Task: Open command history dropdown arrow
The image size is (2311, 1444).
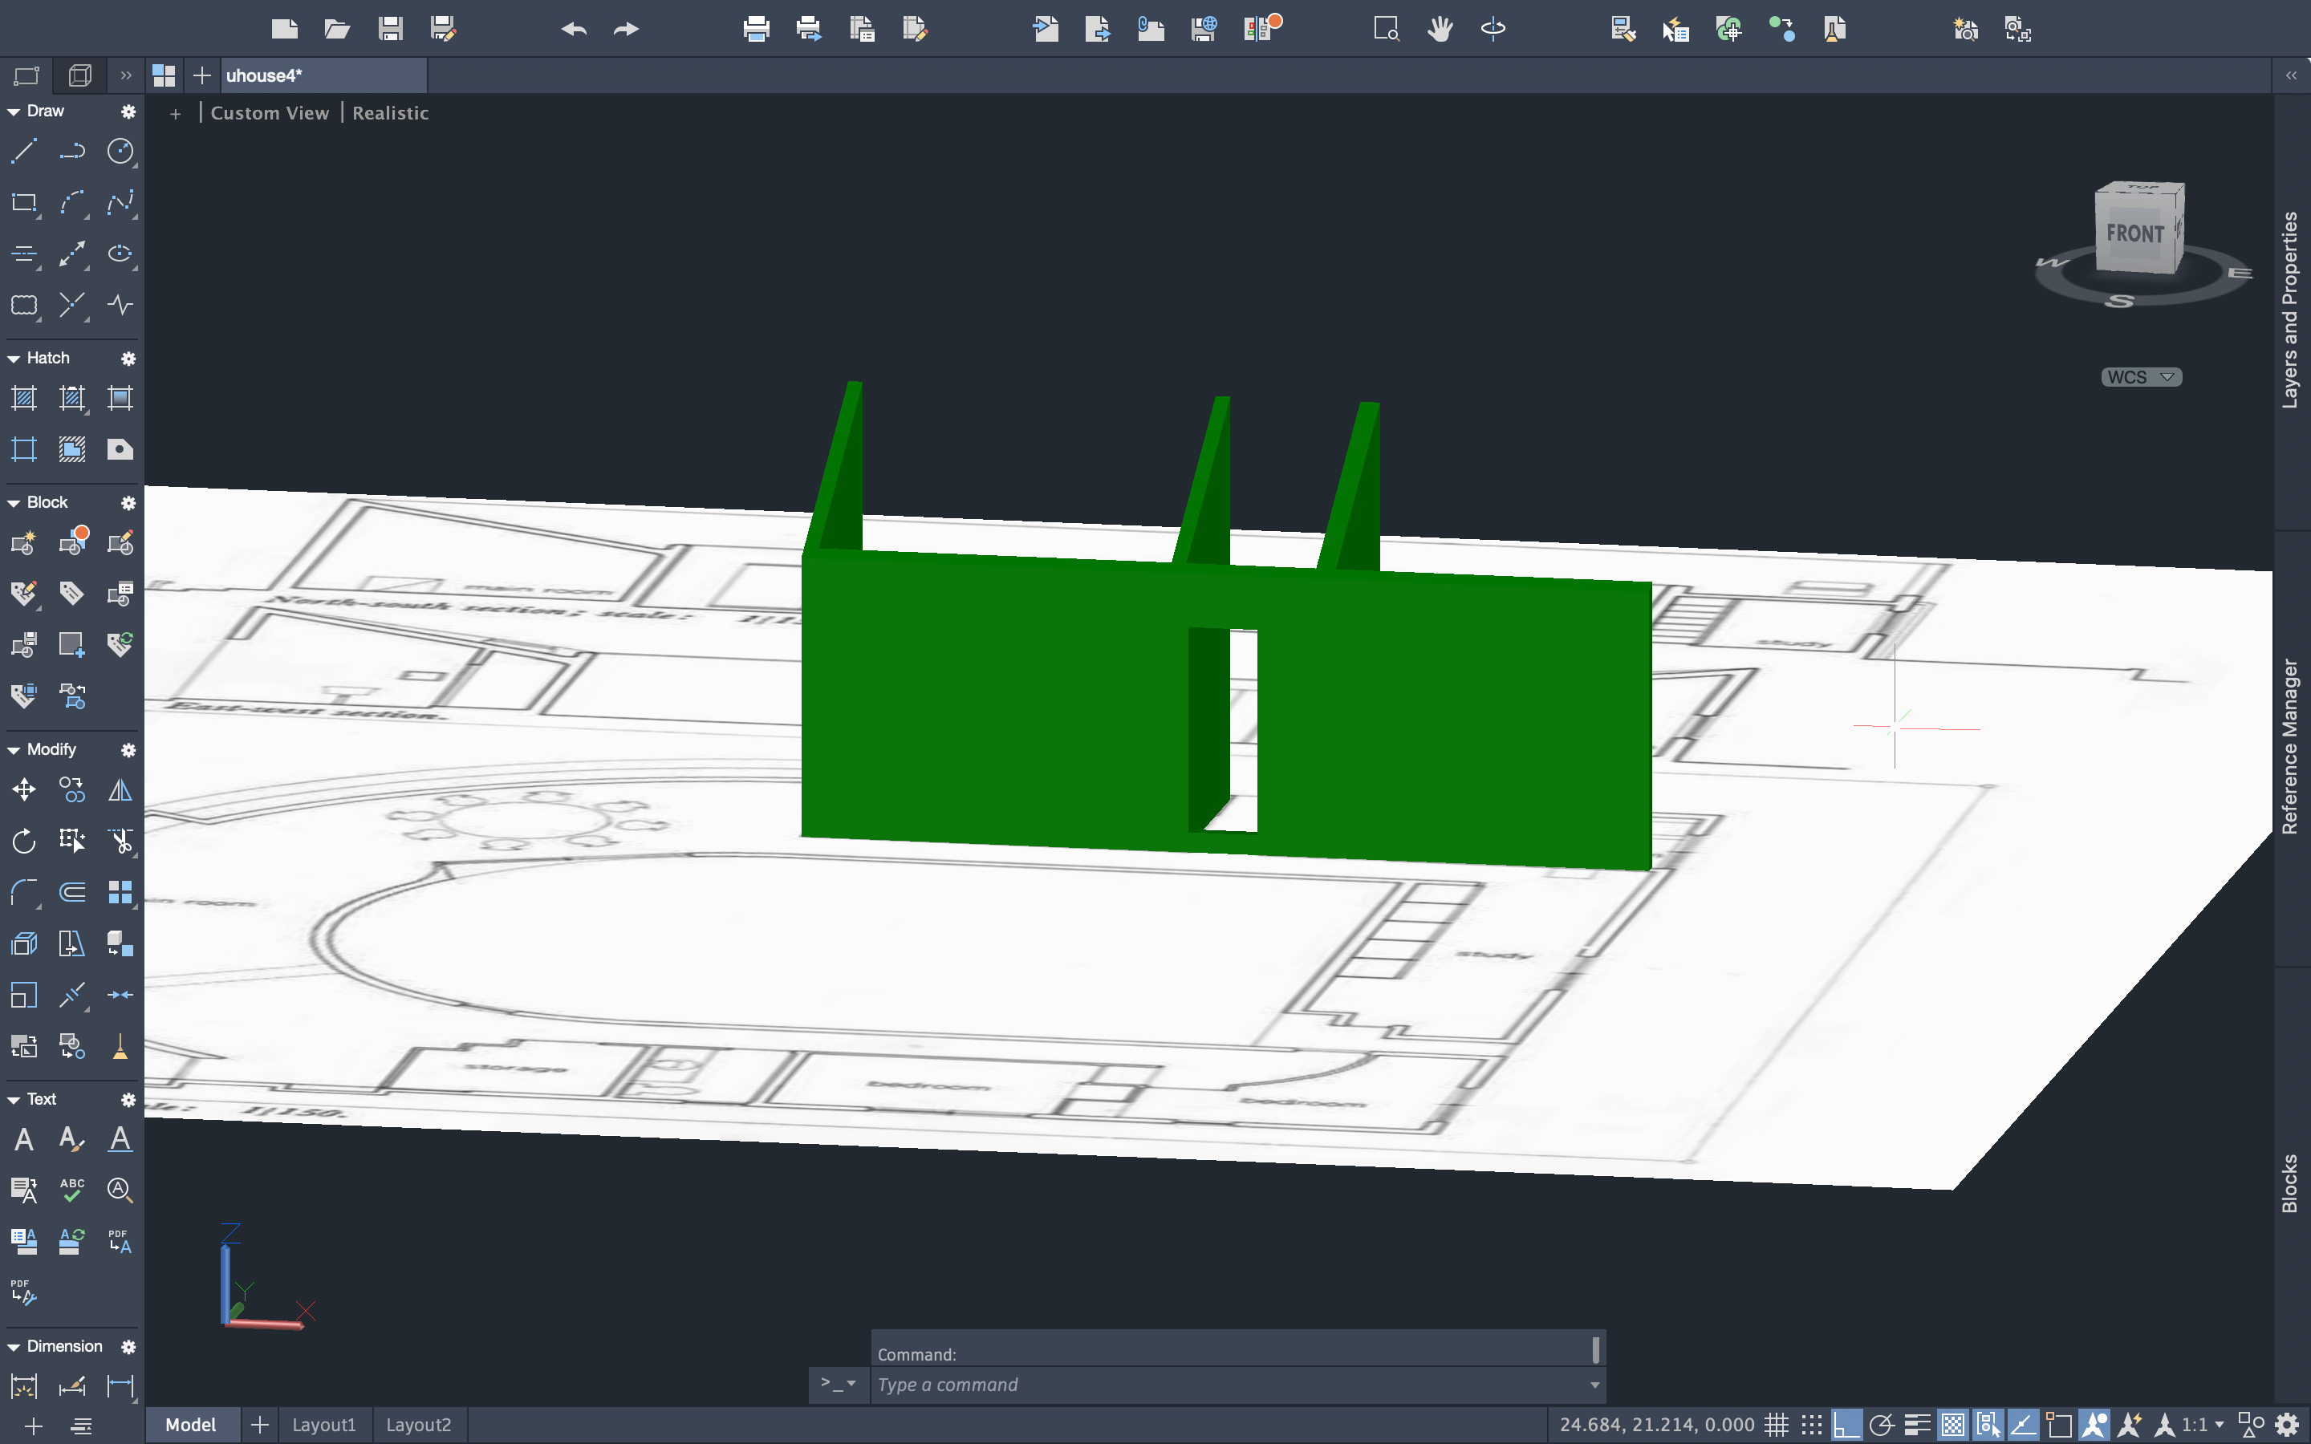Action: click(x=1594, y=1385)
